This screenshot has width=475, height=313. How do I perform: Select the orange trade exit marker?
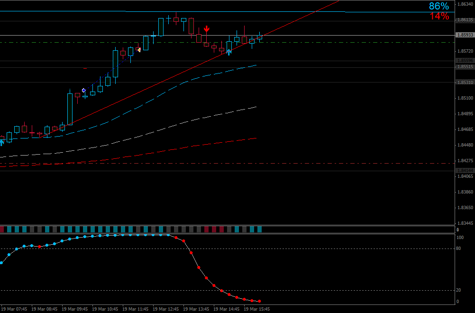[x=138, y=50]
